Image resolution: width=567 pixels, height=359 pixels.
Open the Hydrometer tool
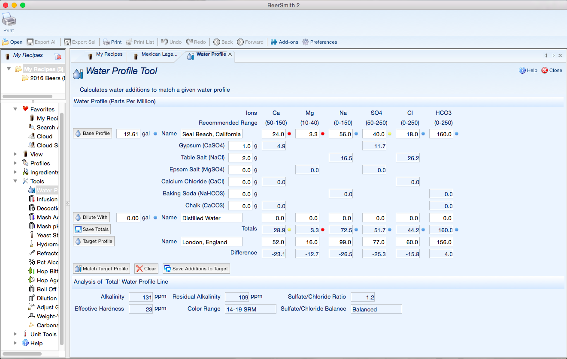pyautogui.click(x=43, y=244)
